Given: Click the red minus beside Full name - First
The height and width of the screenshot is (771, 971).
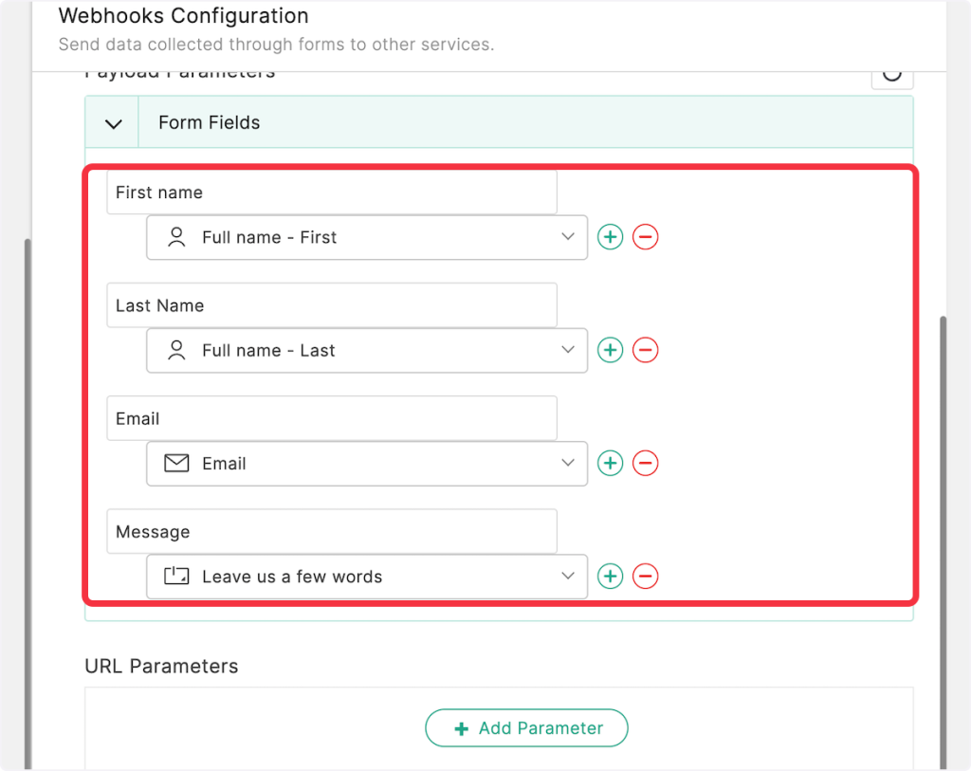Looking at the screenshot, I should (646, 237).
